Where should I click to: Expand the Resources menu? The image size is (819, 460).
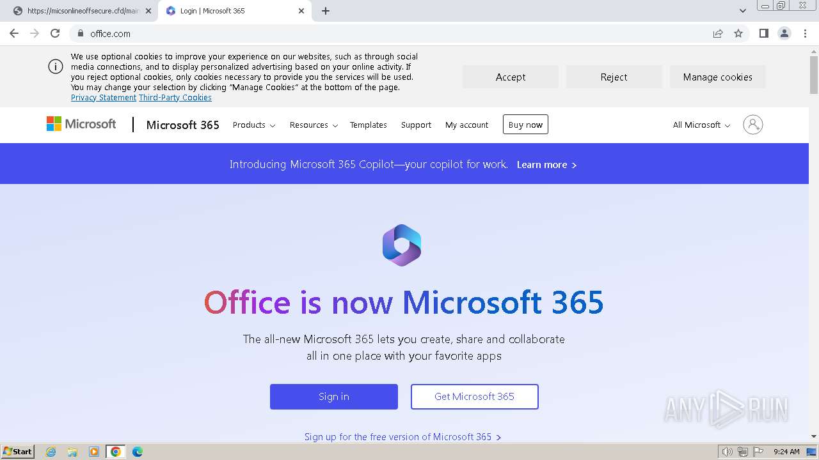pyautogui.click(x=314, y=125)
